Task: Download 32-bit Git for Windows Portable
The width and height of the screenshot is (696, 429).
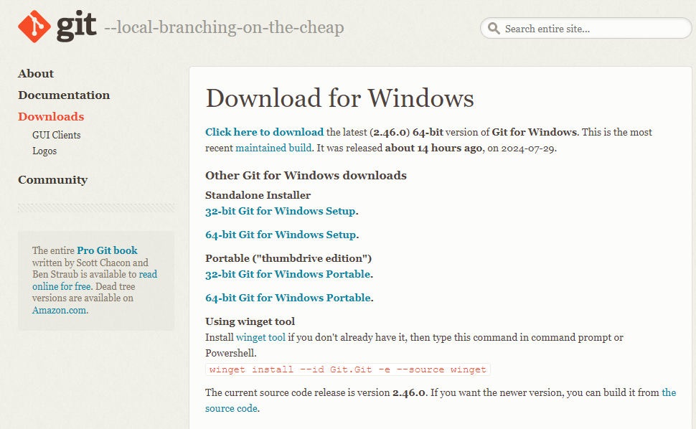Action: [x=288, y=274]
